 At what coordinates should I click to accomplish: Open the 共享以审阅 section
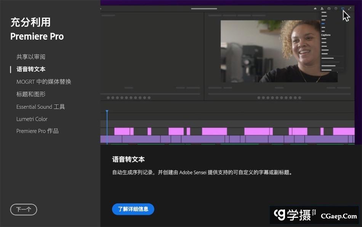point(31,57)
